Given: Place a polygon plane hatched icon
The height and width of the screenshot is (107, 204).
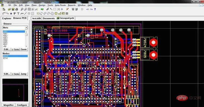Looking at the screenshot, I should coord(33,13).
